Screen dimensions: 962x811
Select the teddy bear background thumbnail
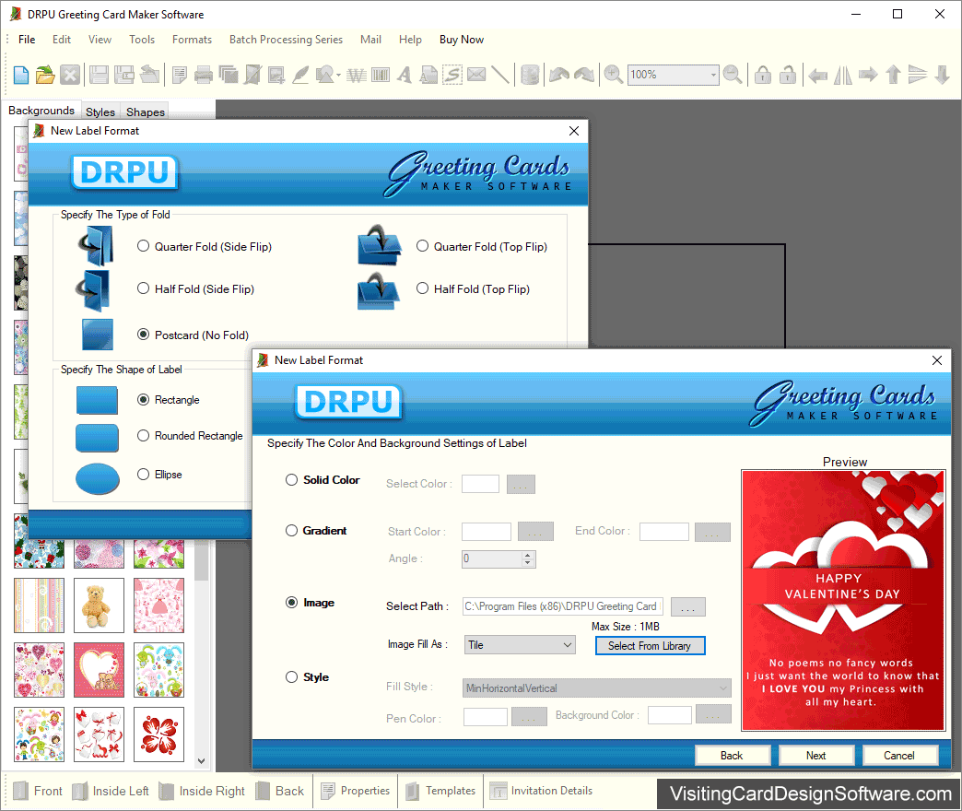click(99, 605)
